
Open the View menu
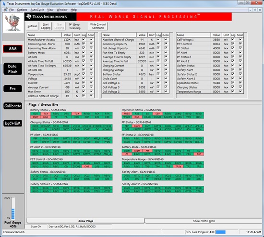click(50, 10)
